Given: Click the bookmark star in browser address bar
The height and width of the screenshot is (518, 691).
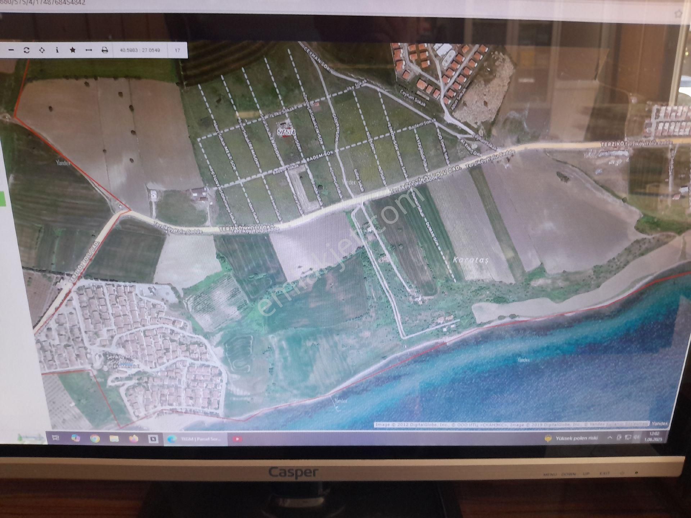Looking at the screenshot, I should tap(678, 14).
